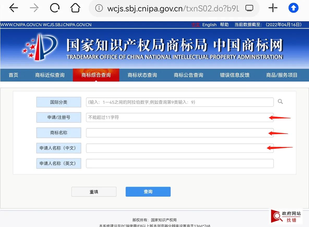Switch to 商标近似查询 tab
The width and height of the screenshot is (309, 227).
tap(50, 75)
